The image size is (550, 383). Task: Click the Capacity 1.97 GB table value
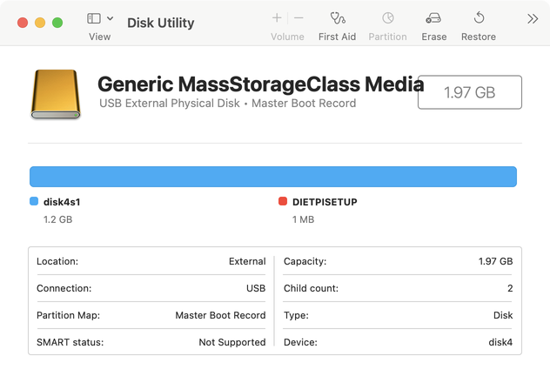(496, 261)
